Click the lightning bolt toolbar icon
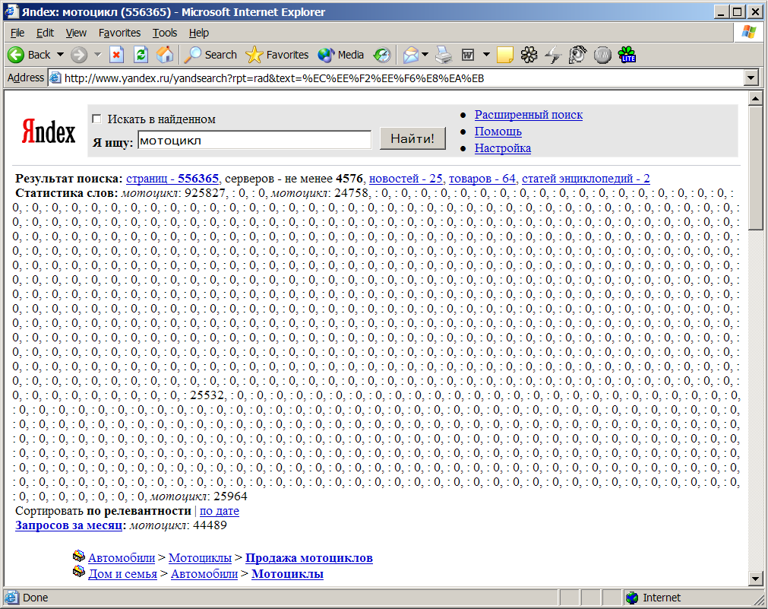The image size is (768, 609). pyautogui.click(x=554, y=55)
